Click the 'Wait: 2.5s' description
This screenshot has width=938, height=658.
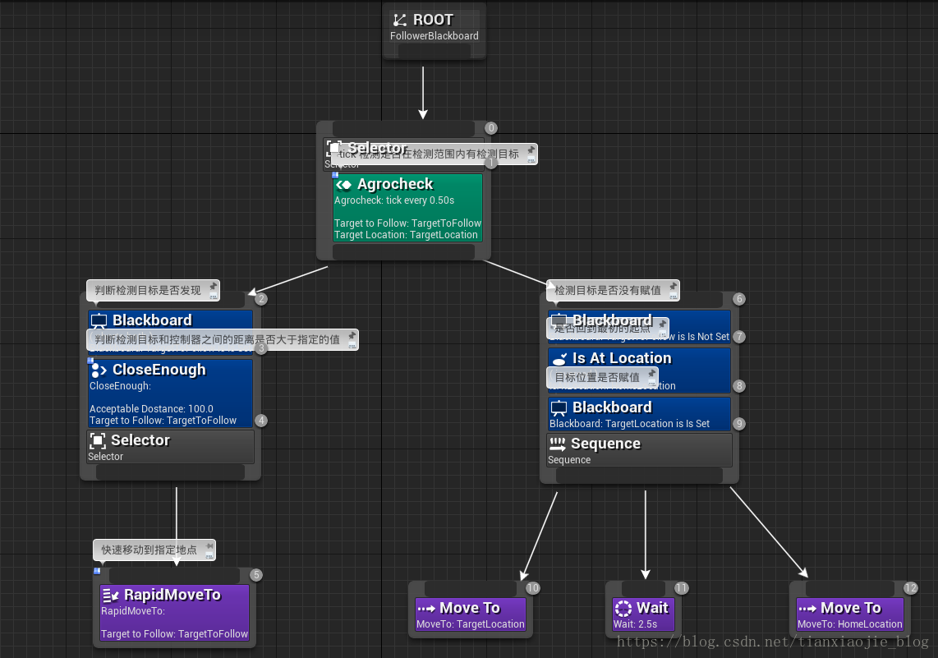tap(635, 623)
